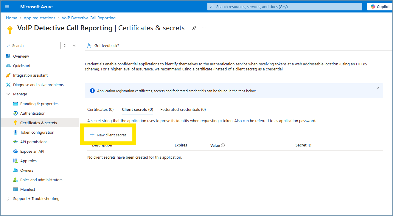Image resolution: width=393 pixels, height=216 pixels.
Task: Open Token configuration
Action: point(37,132)
